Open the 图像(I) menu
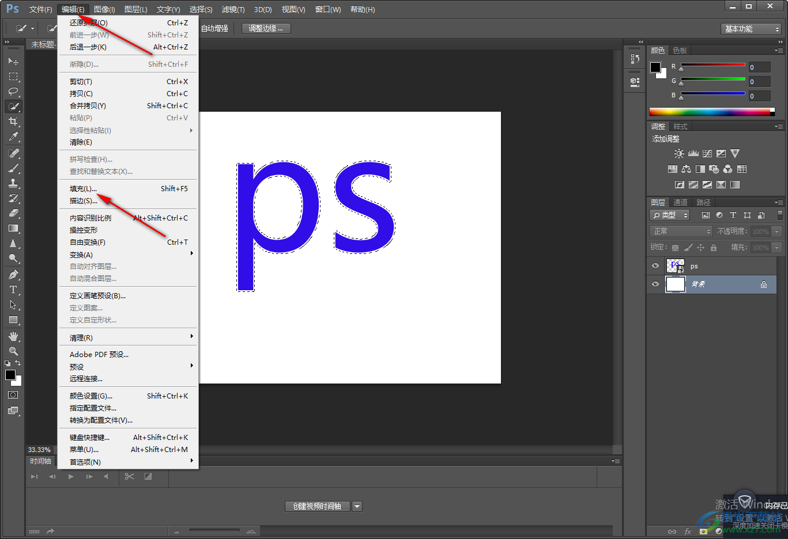Viewport: 788px width, 539px height. point(104,9)
